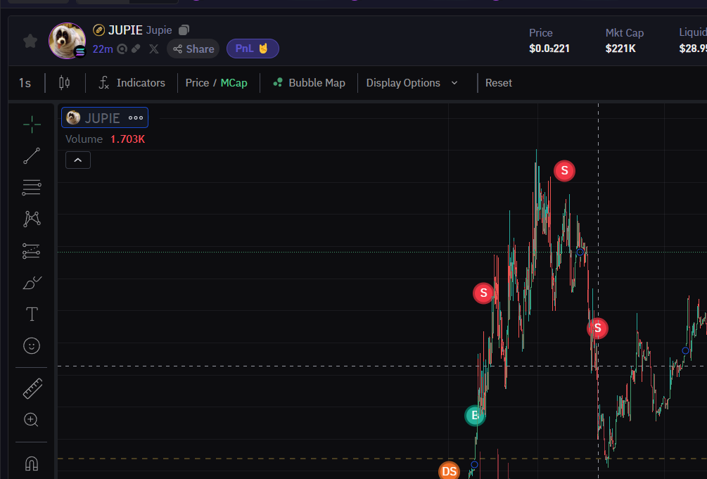The width and height of the screenshot is (707, 479).
Task: Click the coin icon before JUPIE name
Action: (x=98, y=30)
